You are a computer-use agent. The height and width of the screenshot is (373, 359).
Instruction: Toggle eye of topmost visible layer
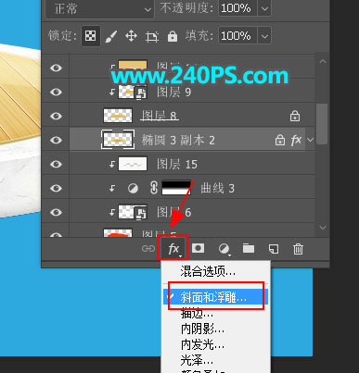click(x=56, y=68)
